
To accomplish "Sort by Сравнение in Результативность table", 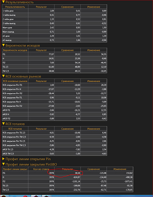I will pyautogui.click(x=67, y=7).
